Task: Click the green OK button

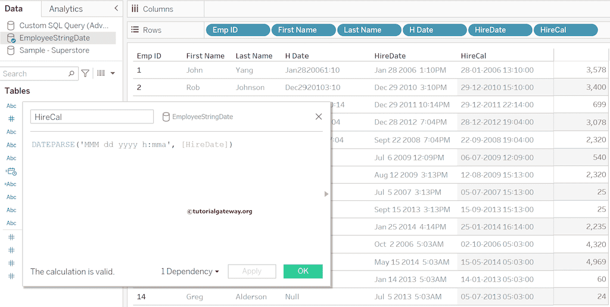Action: coord(303,271)
